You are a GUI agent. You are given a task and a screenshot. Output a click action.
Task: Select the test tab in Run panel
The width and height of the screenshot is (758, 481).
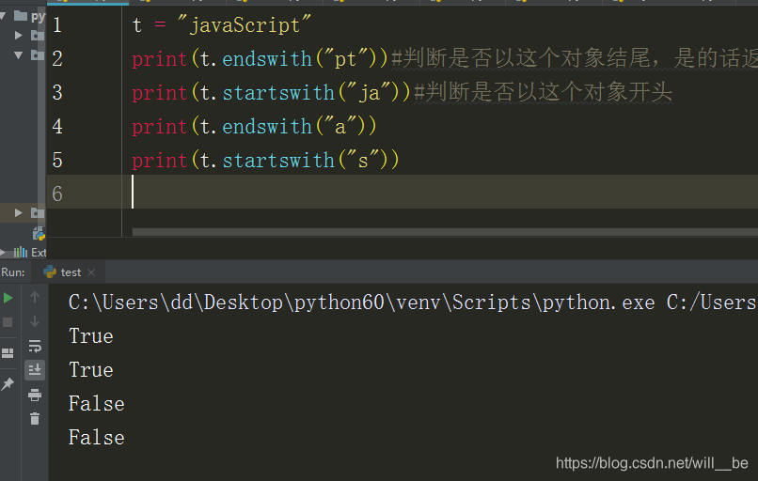(x=69, y=272)
